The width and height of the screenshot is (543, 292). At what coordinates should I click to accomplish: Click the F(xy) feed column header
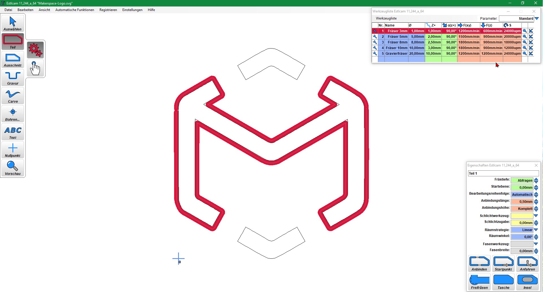(x=468, y=25)
